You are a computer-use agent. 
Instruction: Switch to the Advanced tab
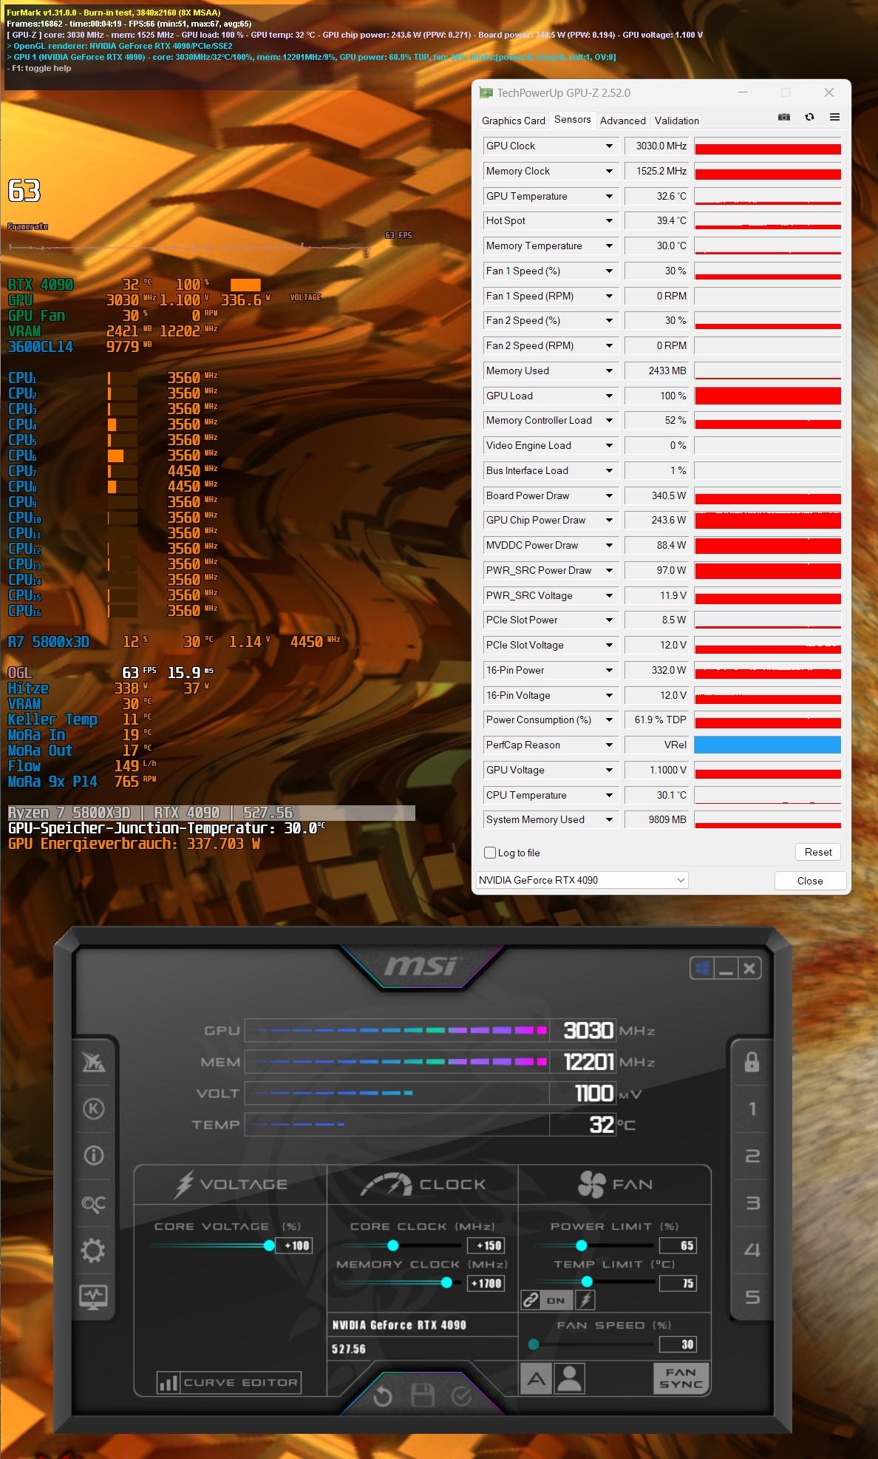(x=623, y=121)
